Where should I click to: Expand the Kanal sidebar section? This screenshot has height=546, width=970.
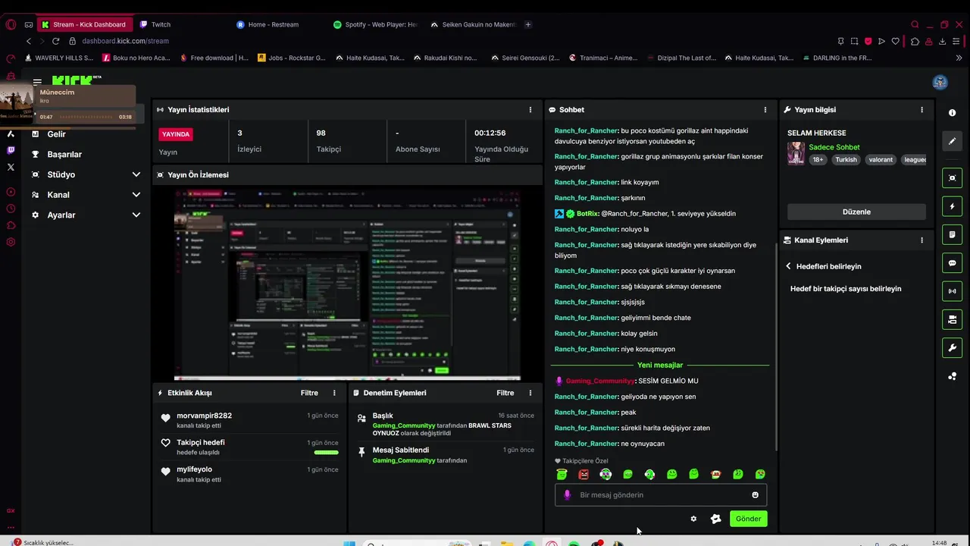click(136, 195)
